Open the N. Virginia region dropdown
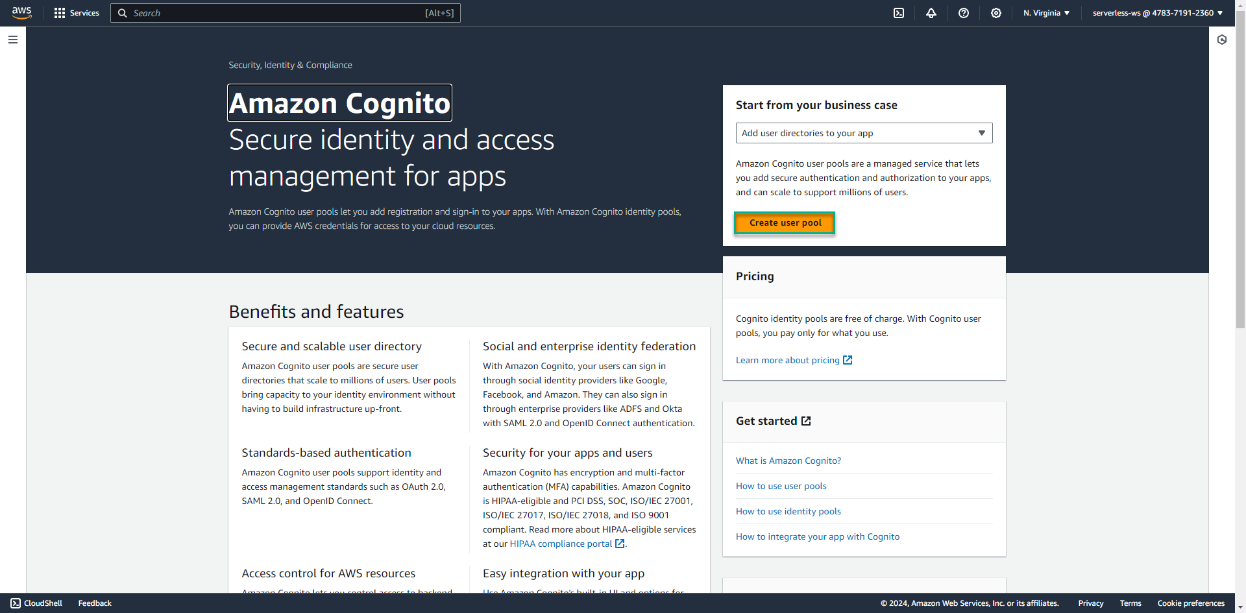The height and width of the screenshot is (613, 1246). pos(1046,13)
